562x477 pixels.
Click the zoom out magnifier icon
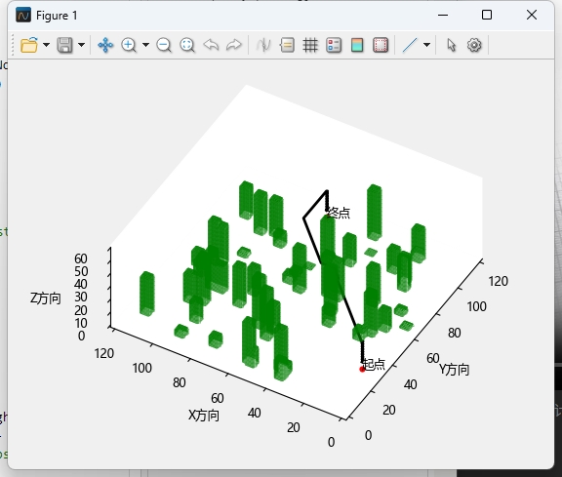[x=164, y=45]
